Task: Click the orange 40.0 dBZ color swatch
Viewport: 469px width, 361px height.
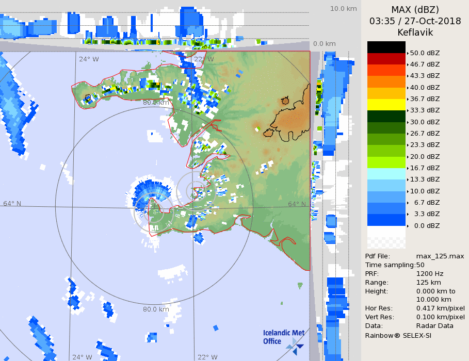Action: pos(386,81)
